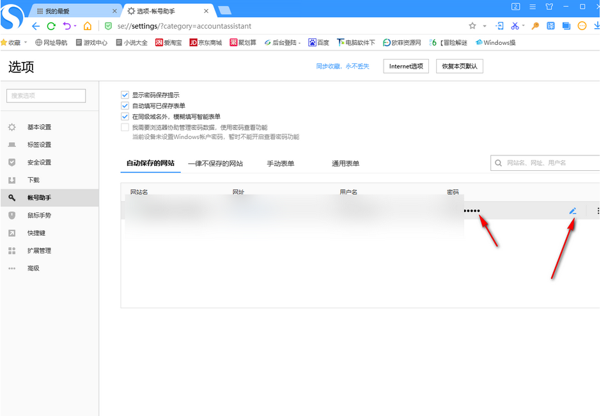The width and height of the screenshot is (601, 416).
Task: Click the 恢复本页默认 button
Action: point(459,67)
